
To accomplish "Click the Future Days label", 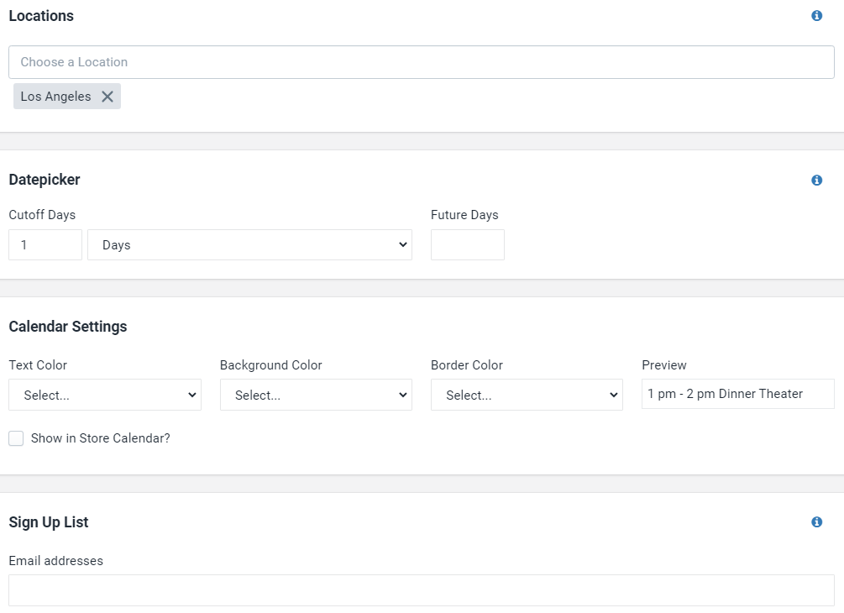I will click(x=464, y=215).
